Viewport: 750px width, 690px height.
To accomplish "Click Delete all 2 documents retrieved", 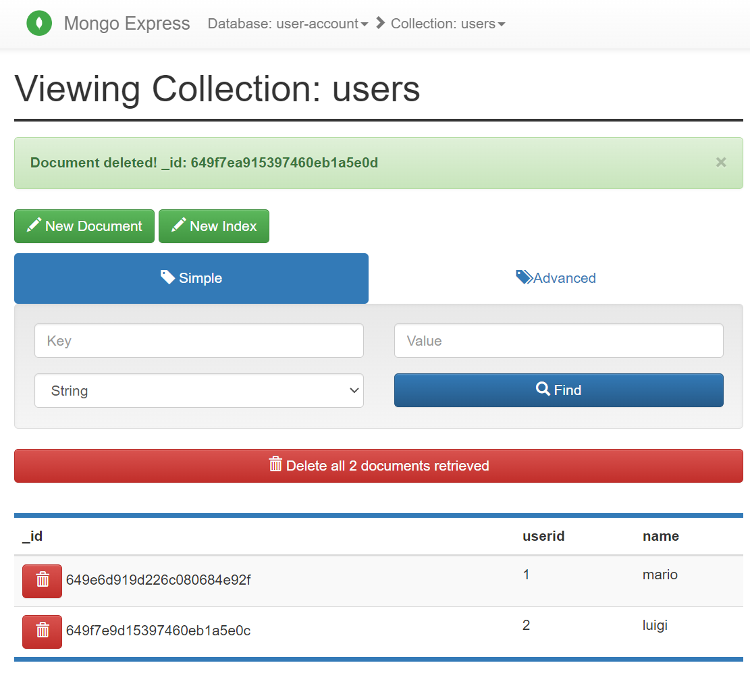I will point(378,466).
